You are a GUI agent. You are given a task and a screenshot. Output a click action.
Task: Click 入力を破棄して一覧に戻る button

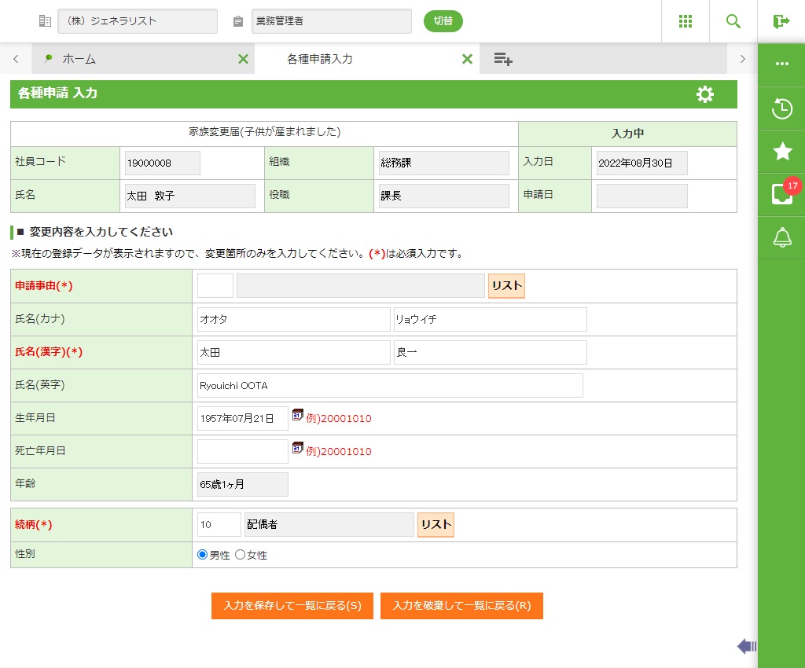(461, 606)
